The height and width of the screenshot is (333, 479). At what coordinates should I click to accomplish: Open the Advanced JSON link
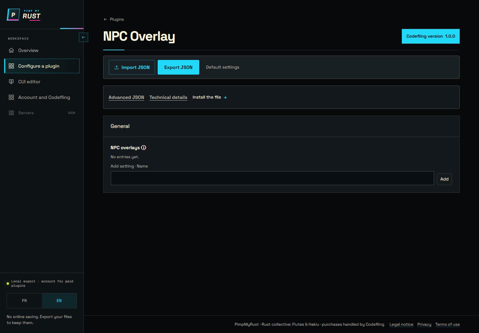[126, 97]
